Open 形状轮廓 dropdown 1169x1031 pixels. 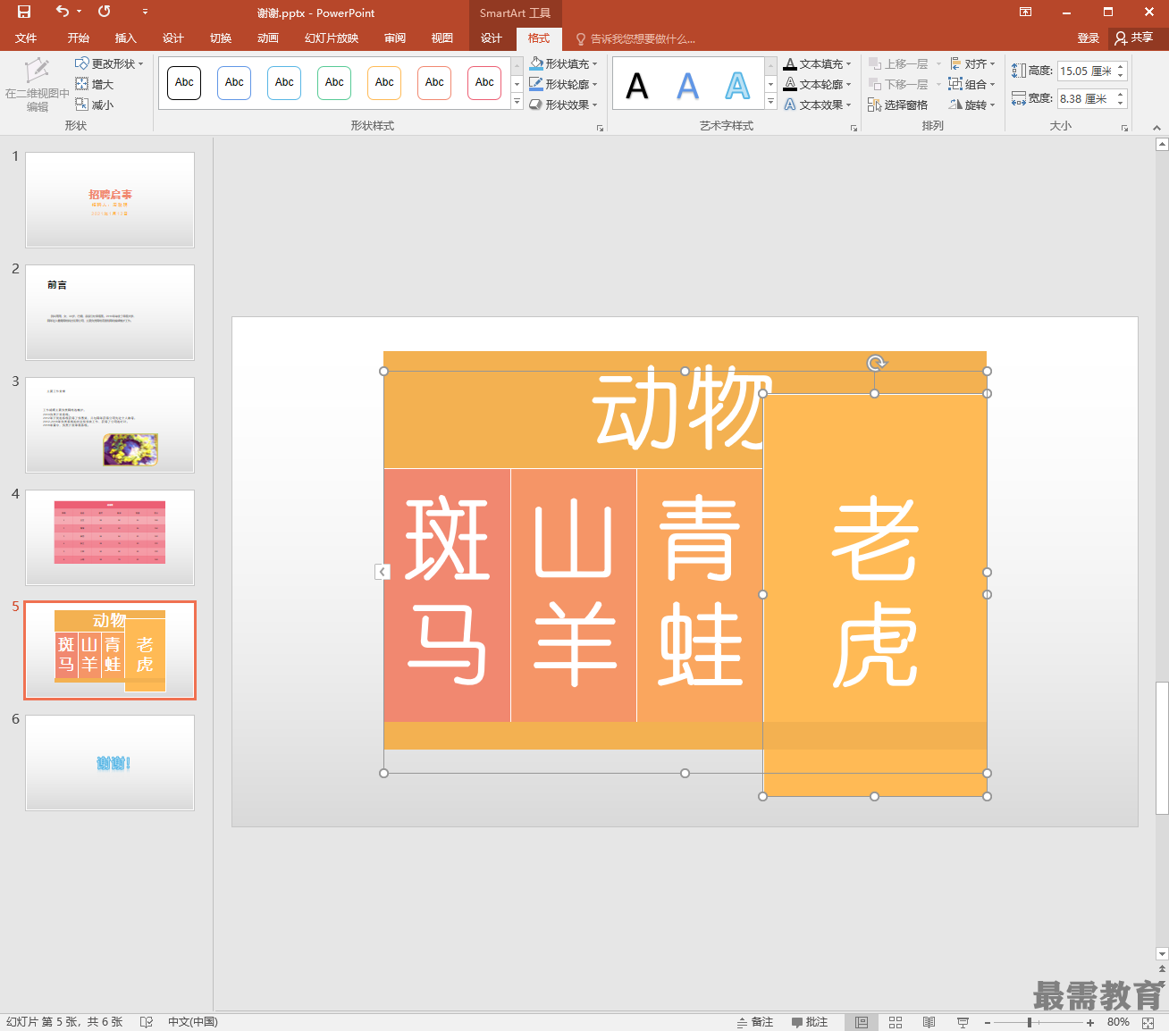(x=563, y=84)
